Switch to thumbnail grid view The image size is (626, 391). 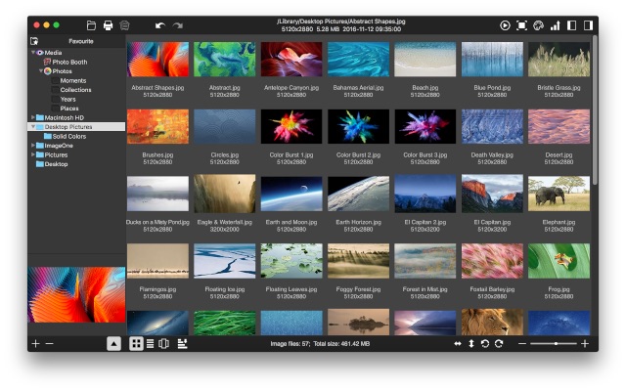[x=136, y=343]
